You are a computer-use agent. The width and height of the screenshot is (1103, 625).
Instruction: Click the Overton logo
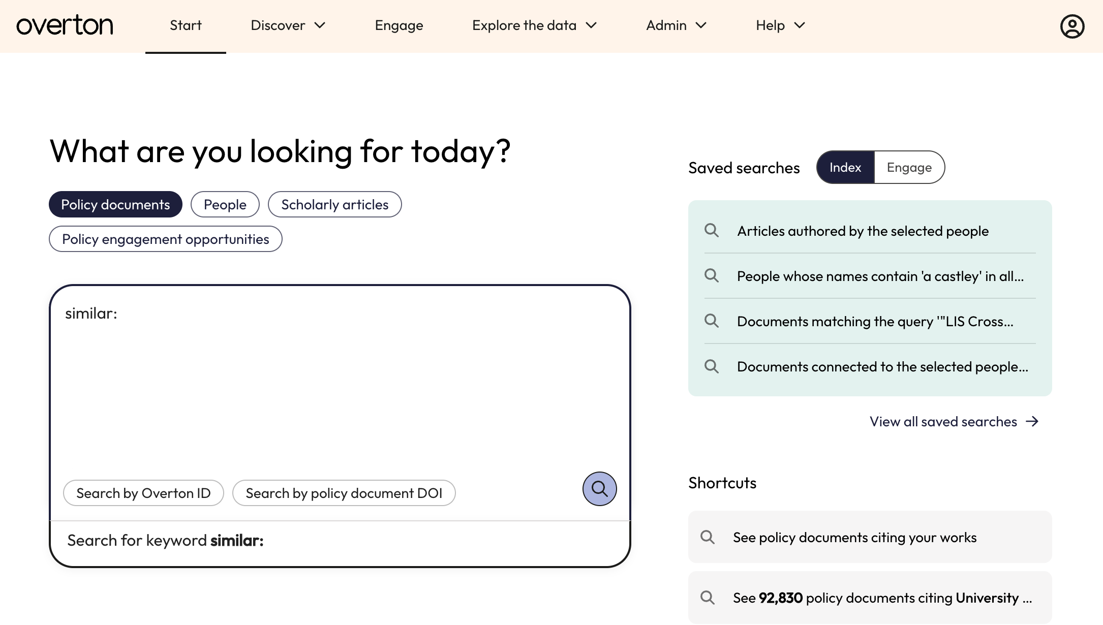(x=65, y=25)
